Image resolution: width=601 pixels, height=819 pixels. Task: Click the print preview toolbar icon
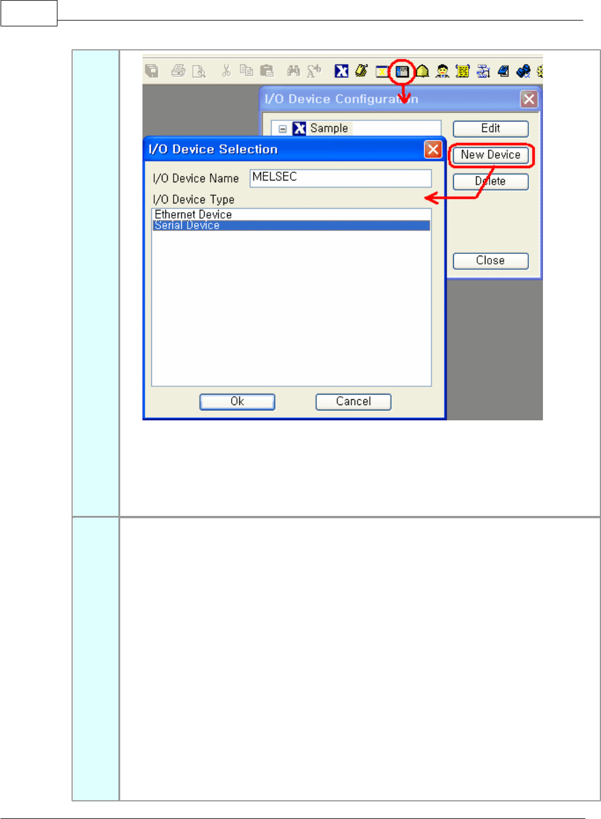point(199,72)
